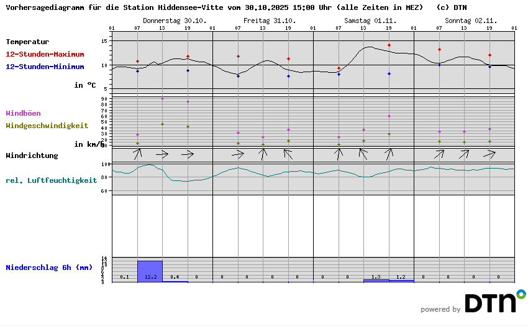Screen dimensions: 528x326
Task: Select the "Freitag 31.10." day heading
Action: click(270, 21)
